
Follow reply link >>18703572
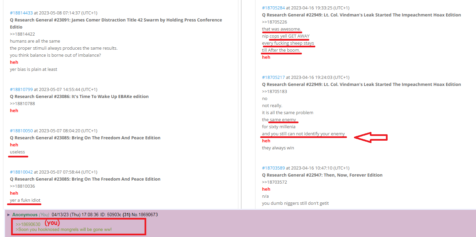click(x=275, y=182)
